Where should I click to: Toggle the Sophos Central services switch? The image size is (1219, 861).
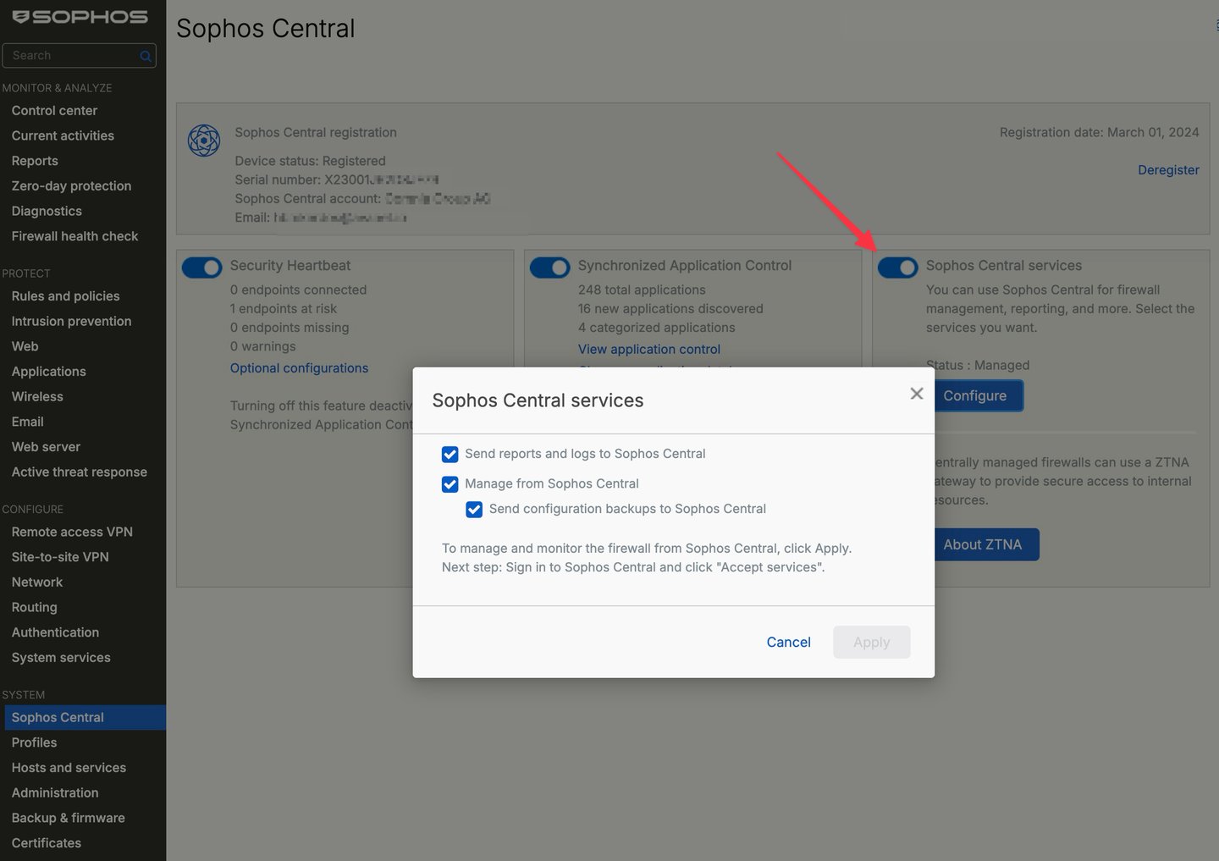[898, 268]
